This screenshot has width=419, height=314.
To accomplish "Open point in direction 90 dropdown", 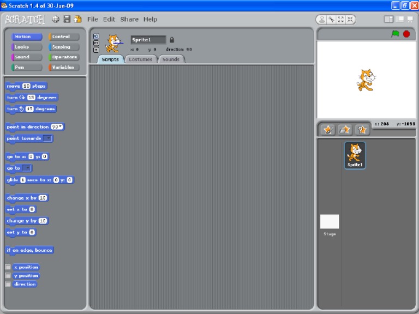I will pyautogui.click(x=61, y=126).
